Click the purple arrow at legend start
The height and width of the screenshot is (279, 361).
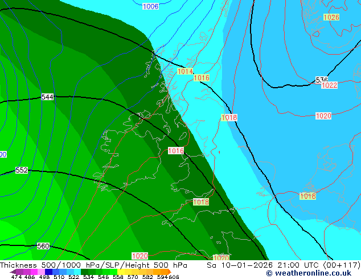13,272
